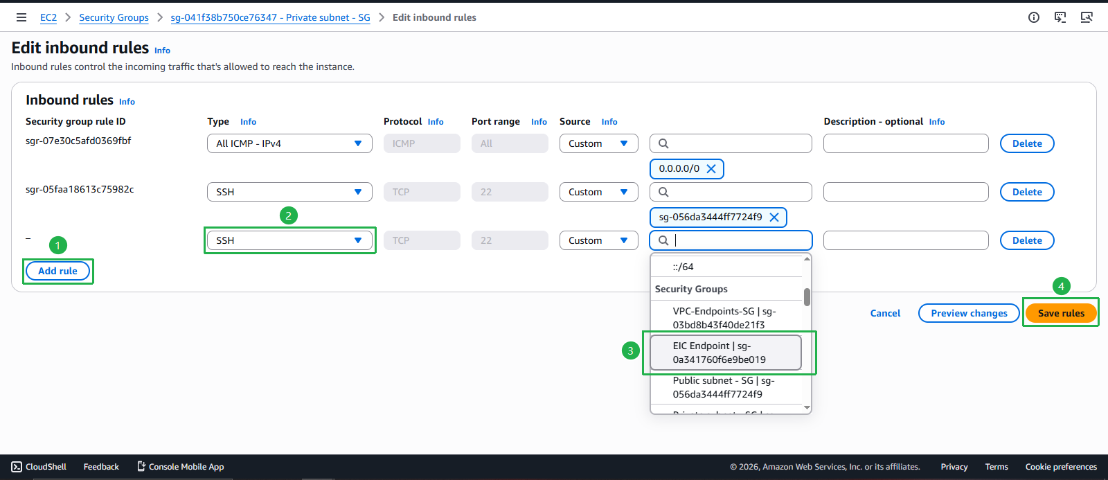Go to Security Groups breadcrumb link

114,17
